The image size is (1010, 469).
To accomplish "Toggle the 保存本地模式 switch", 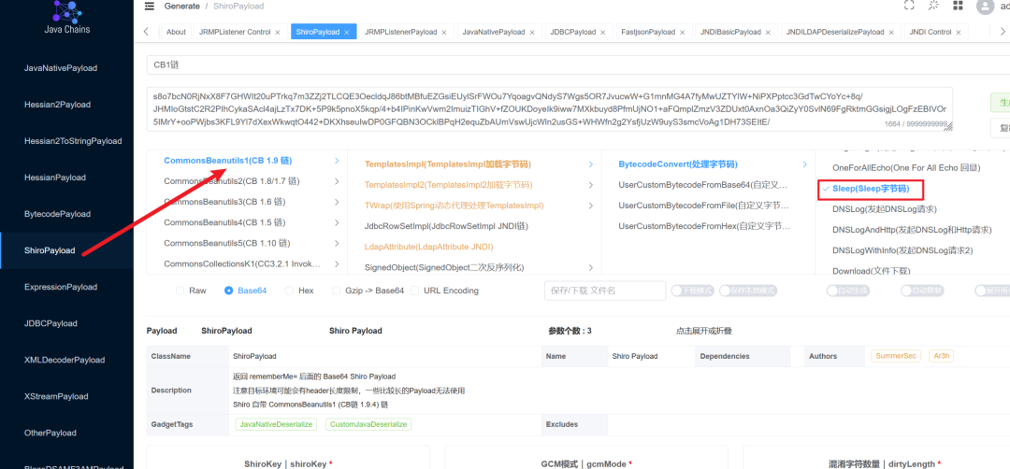I will 748,291.
